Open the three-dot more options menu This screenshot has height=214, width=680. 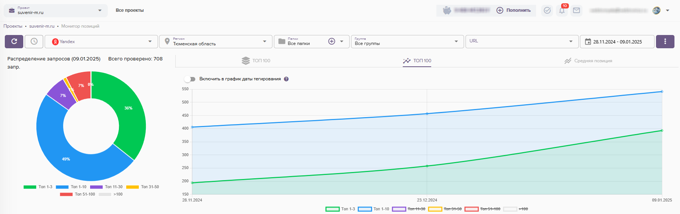(x=665, y=42)
